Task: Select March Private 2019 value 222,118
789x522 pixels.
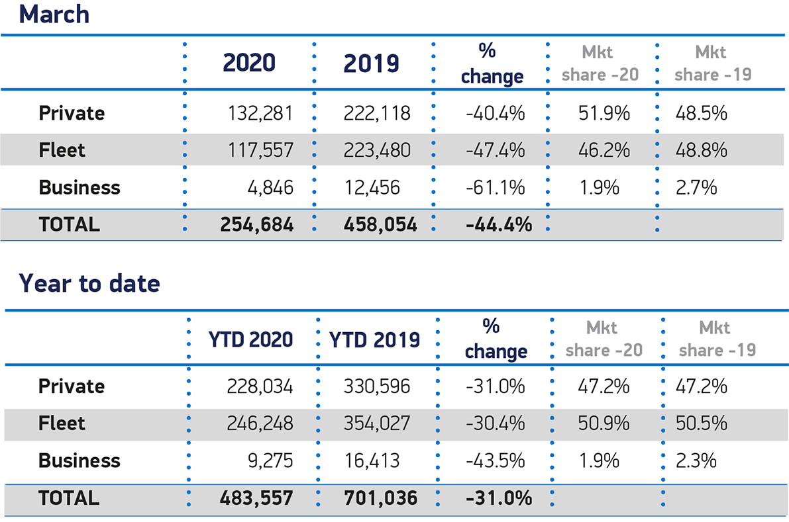Action: point(377,114)
